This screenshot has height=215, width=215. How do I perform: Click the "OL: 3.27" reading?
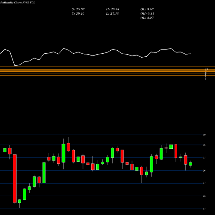(147, 18)
